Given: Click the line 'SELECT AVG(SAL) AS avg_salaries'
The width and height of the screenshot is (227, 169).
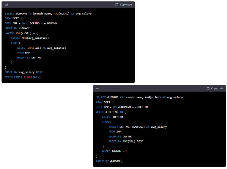Looking at the screenshot, I should click(x=42, y=48).
